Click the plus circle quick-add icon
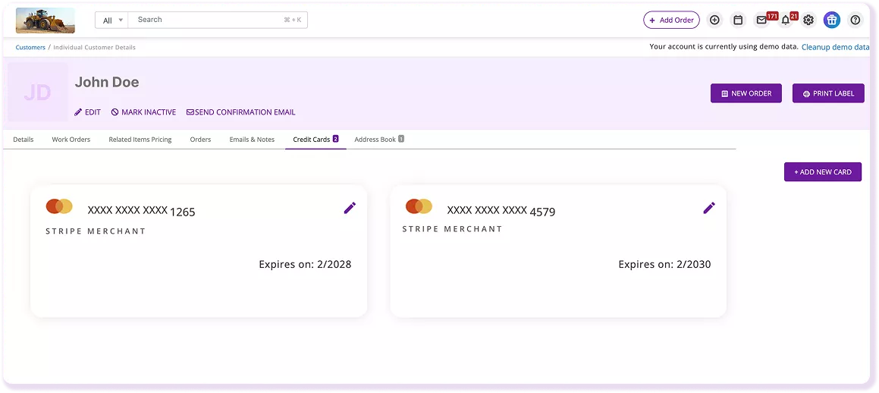The width and height of the screenshot is (879, 393). point(714,20)
